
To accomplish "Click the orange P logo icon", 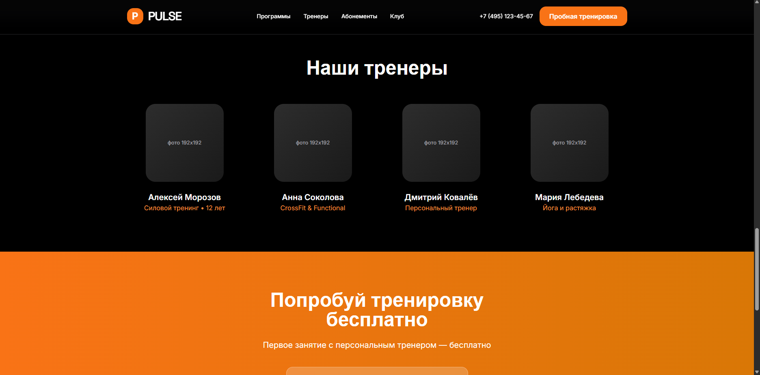I will [x=135, y=16].
